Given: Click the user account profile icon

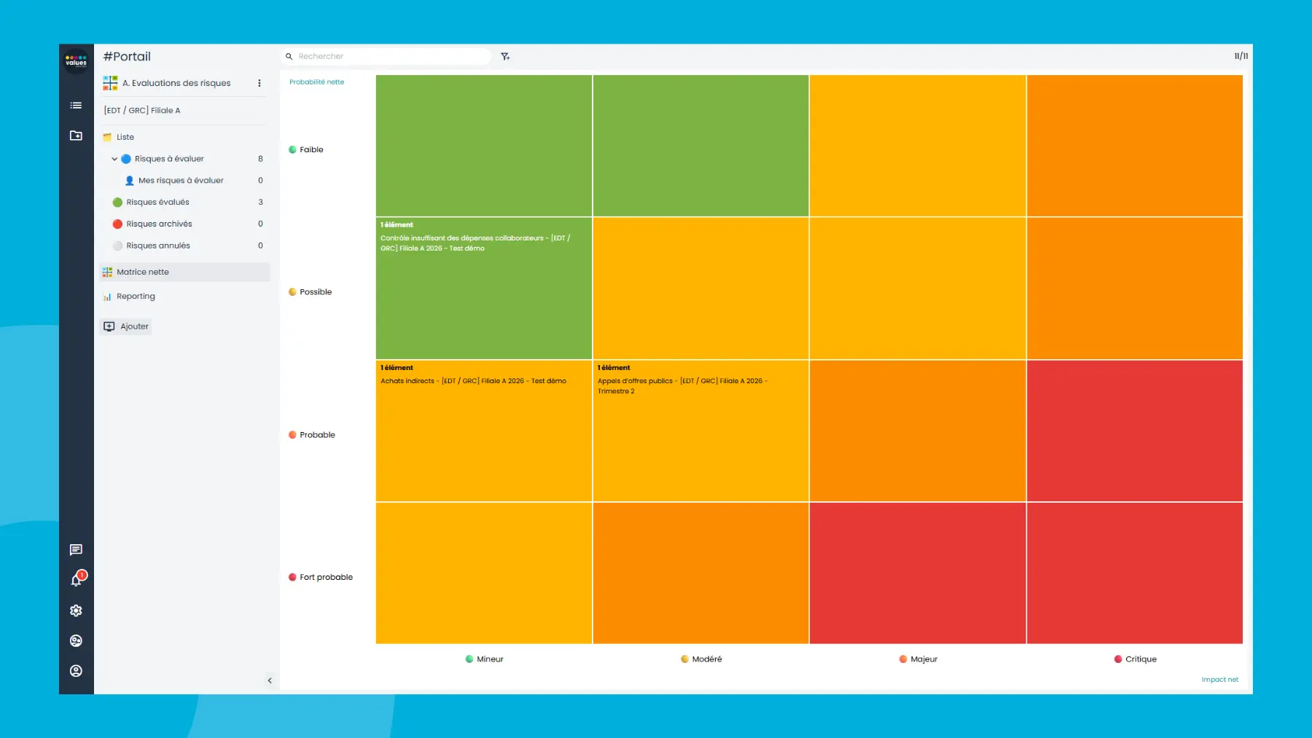Looking at the screenshot, I should [76, 671].
